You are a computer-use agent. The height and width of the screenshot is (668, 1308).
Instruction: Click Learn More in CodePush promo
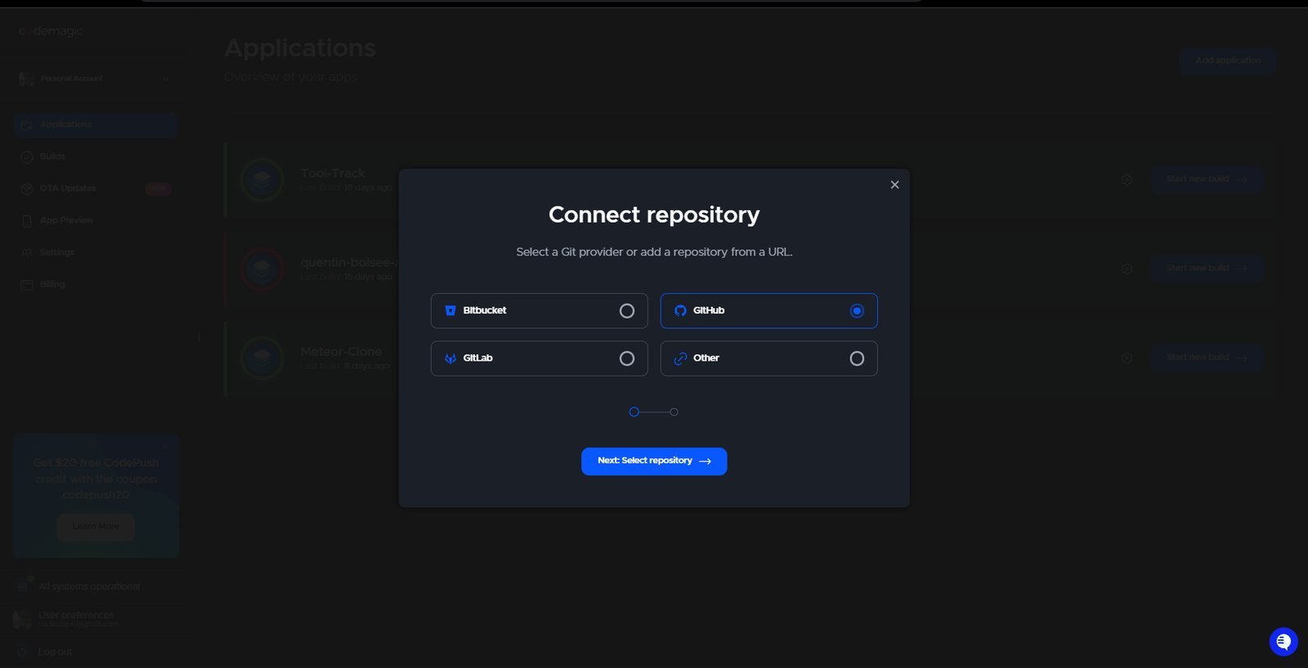(x=96, y=527)
